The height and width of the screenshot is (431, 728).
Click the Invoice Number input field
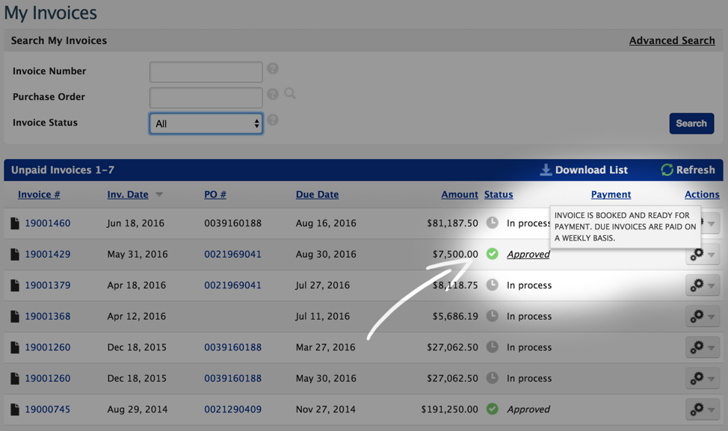pyautogui.click(x=206, y=71)
